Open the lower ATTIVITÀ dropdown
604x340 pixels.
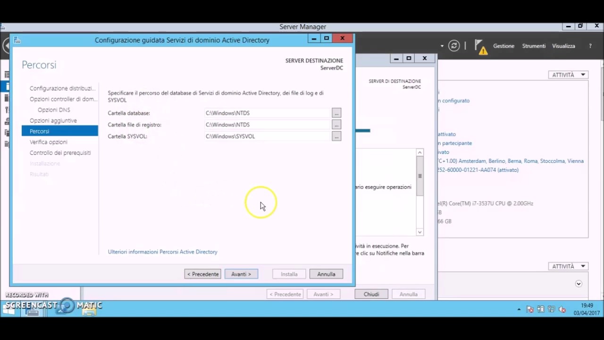coord(568,266)
